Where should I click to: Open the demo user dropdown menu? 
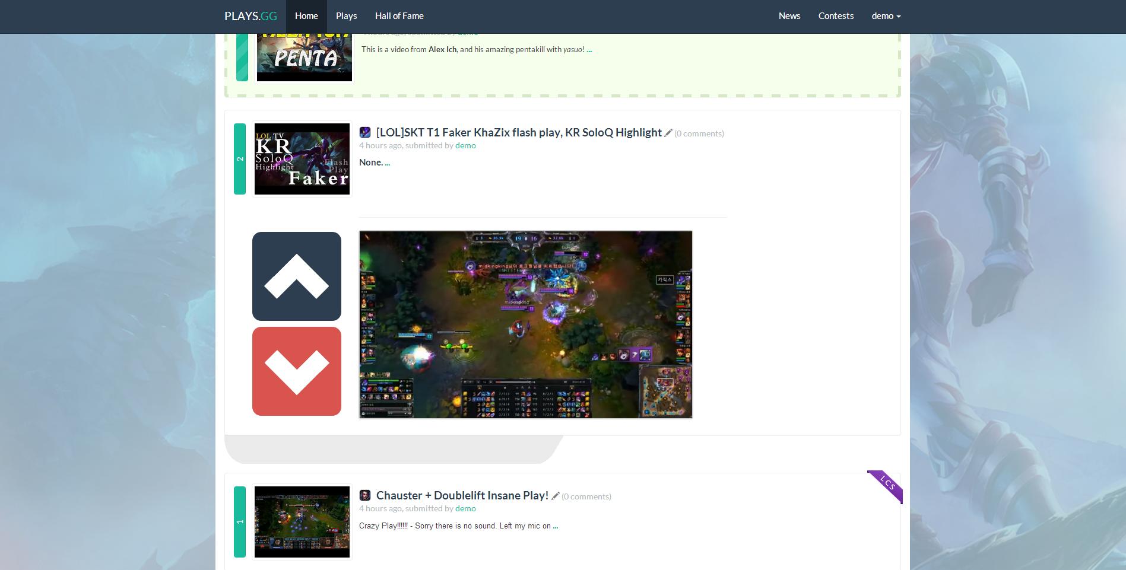tap(886, 16)
